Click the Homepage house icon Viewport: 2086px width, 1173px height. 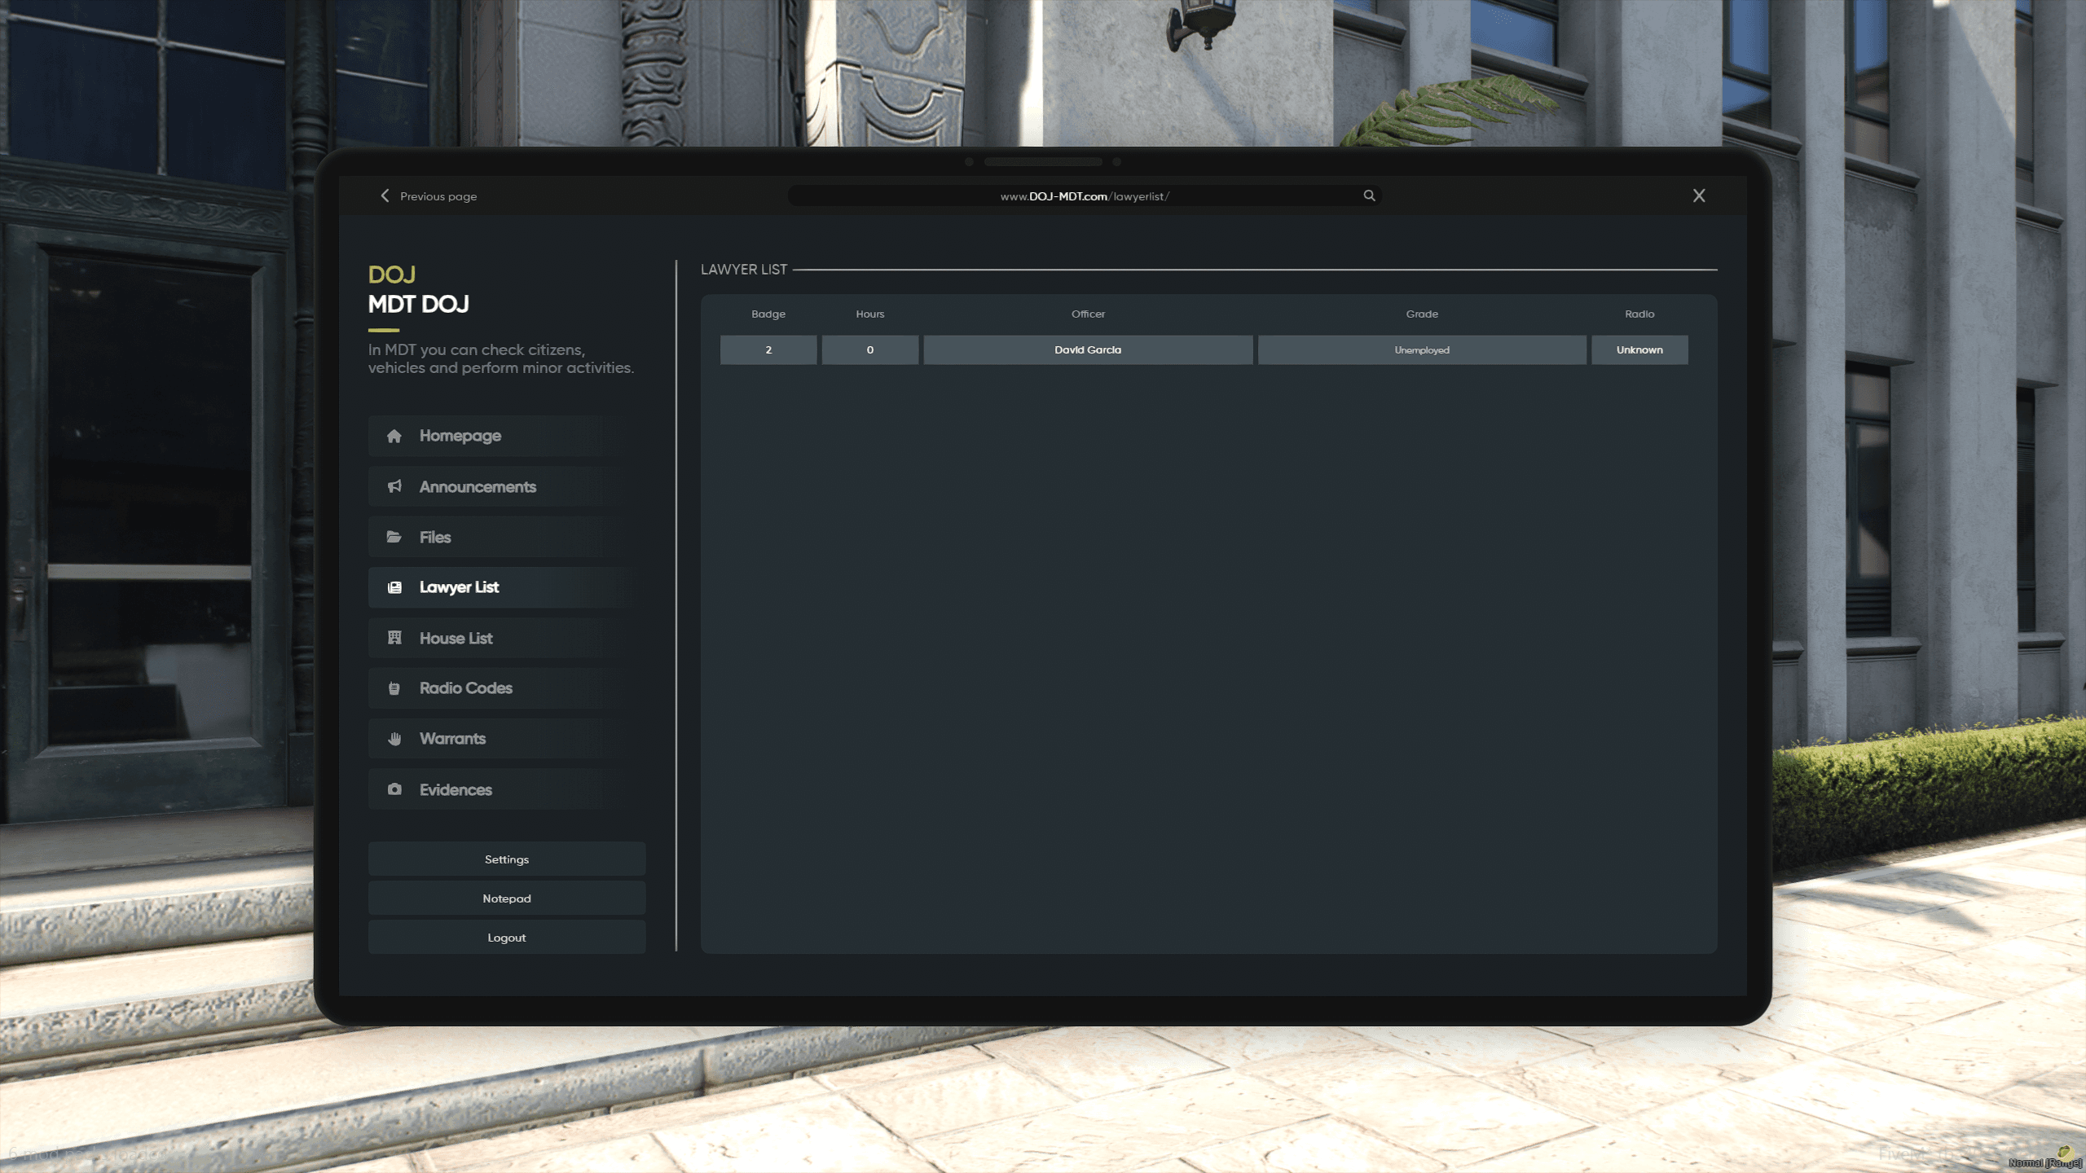pyautogui.click(x=394, y=436)
